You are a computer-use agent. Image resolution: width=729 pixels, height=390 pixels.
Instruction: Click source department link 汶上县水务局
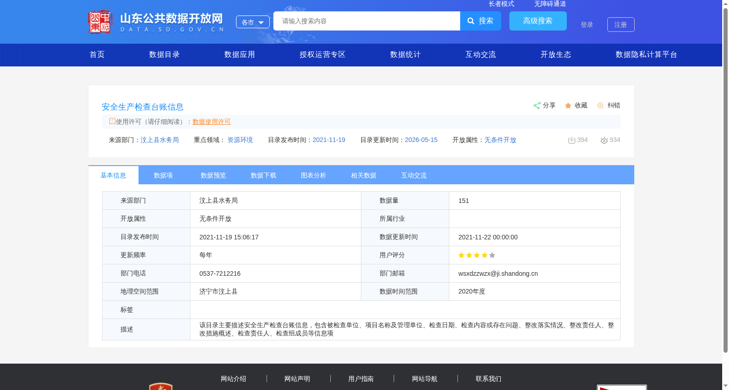(159, 140)
